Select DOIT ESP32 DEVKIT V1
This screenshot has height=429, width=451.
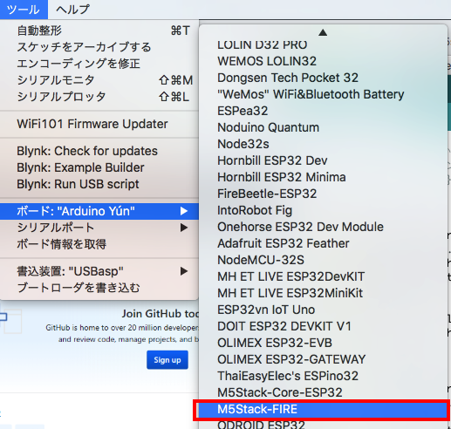click(x=323, y=326)
